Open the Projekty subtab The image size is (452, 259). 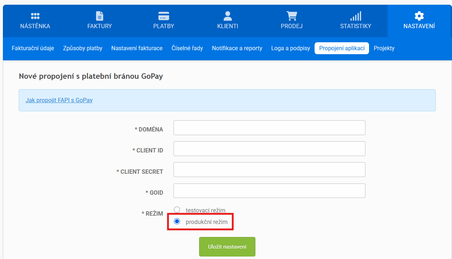click(384, 48)
